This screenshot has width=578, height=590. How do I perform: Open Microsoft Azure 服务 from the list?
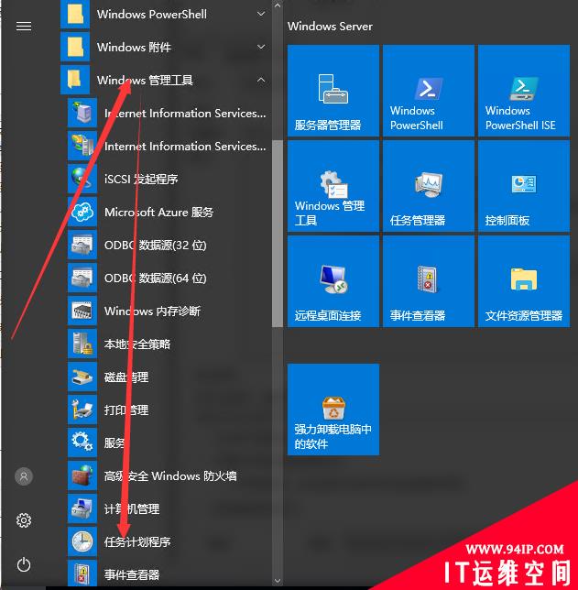tap(169, 212)
